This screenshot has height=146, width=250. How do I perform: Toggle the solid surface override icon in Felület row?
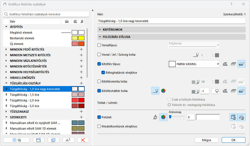(234, 117)
